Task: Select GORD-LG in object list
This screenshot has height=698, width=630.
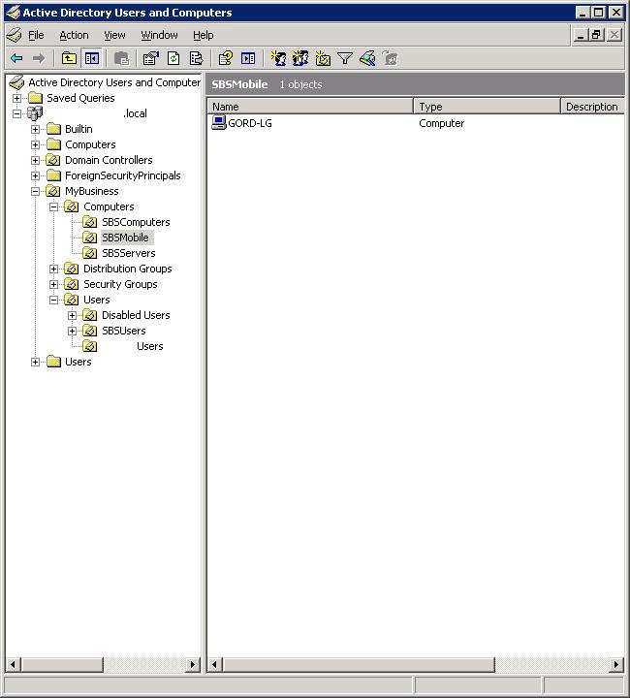Action: tap(250, 123)
